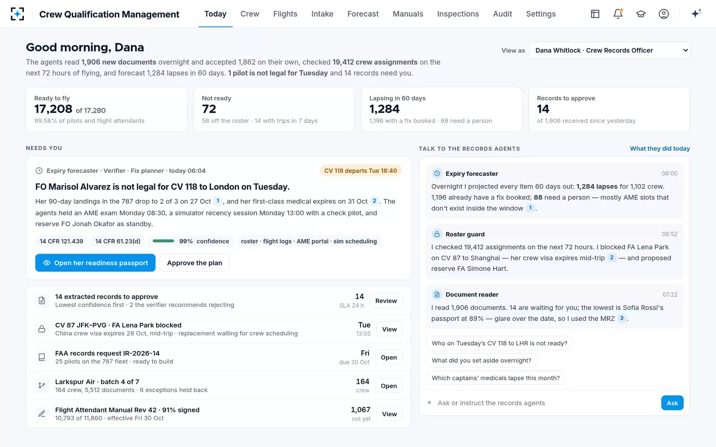Click the Roster guard agent lock icon
The width and height of the screenshot is (716, 447).
tap(437, 234)
